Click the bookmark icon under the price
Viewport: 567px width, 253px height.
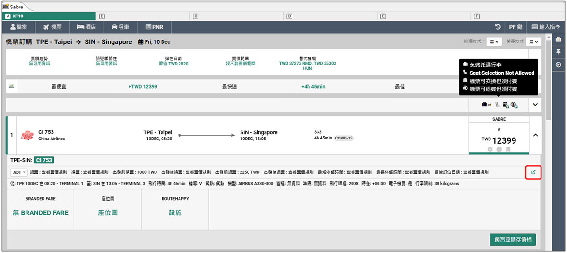click(x=508, y=149)
